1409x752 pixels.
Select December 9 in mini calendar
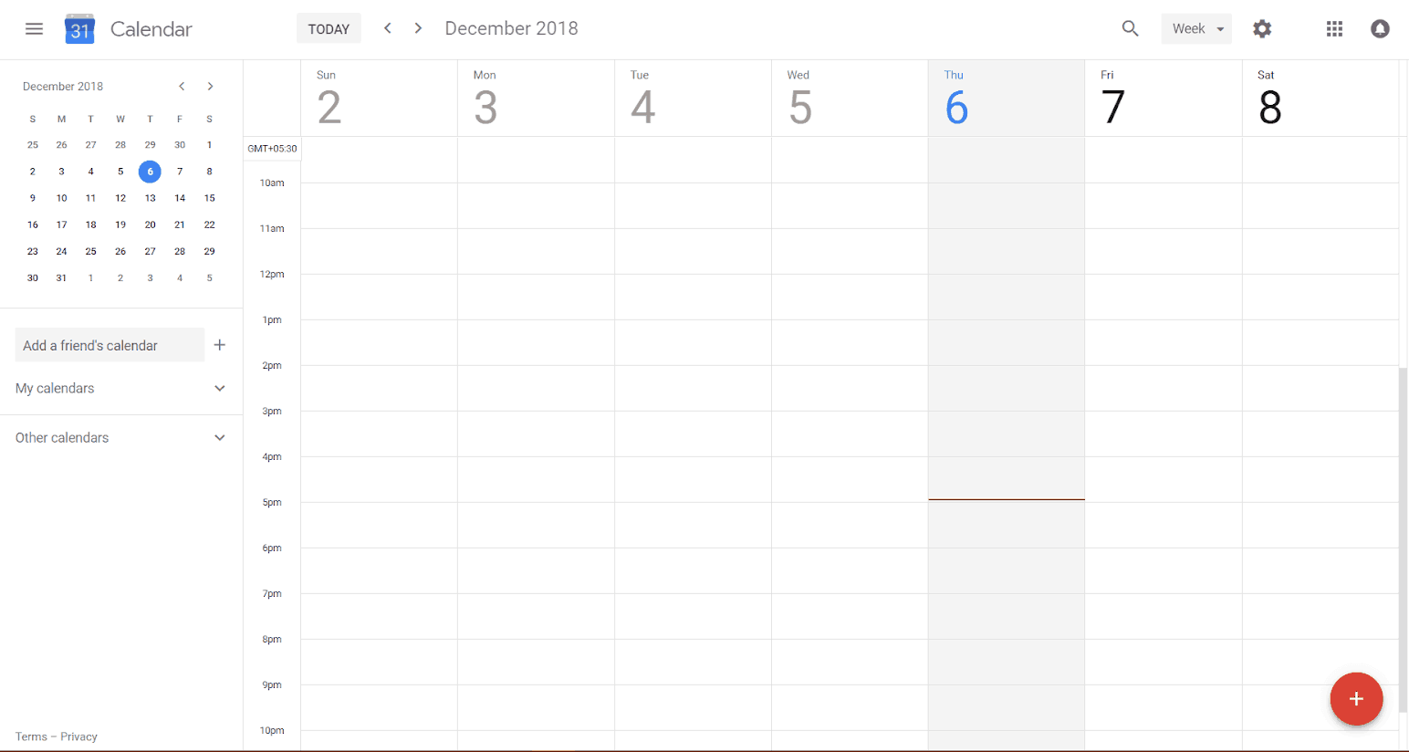[x=32, y=198]
